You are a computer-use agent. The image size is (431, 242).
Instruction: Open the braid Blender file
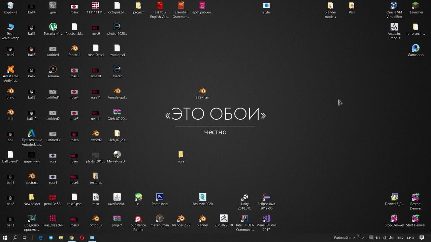pos(10,93)
